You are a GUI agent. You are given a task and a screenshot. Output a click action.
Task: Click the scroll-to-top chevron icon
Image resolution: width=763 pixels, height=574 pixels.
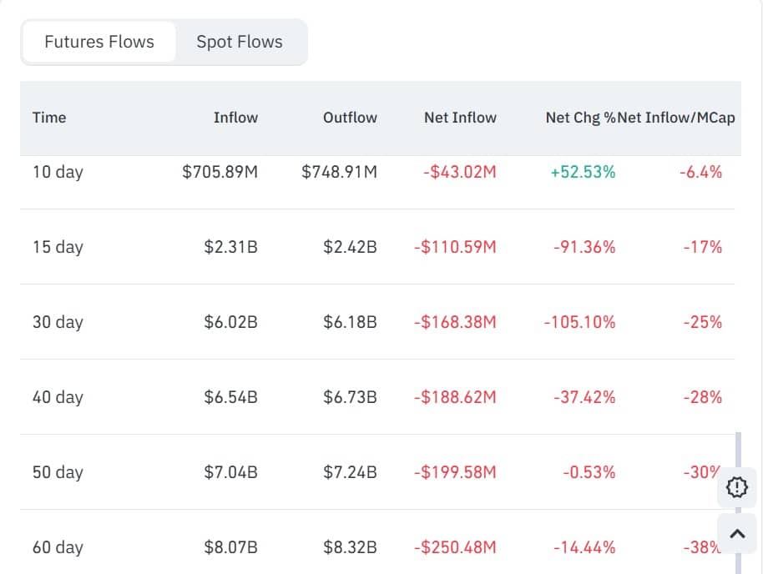[x=737, y=532]
